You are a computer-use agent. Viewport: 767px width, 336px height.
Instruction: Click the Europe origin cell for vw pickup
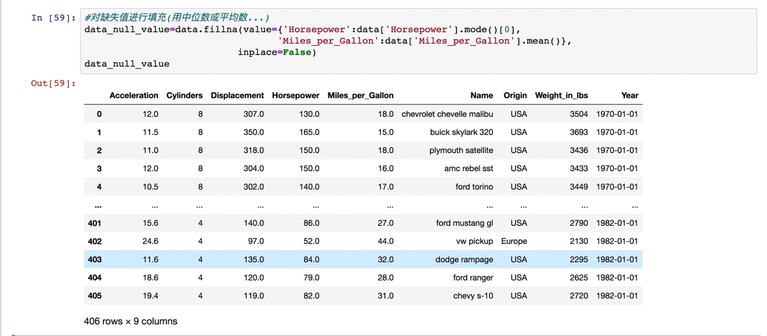click(x=514, y=241)
